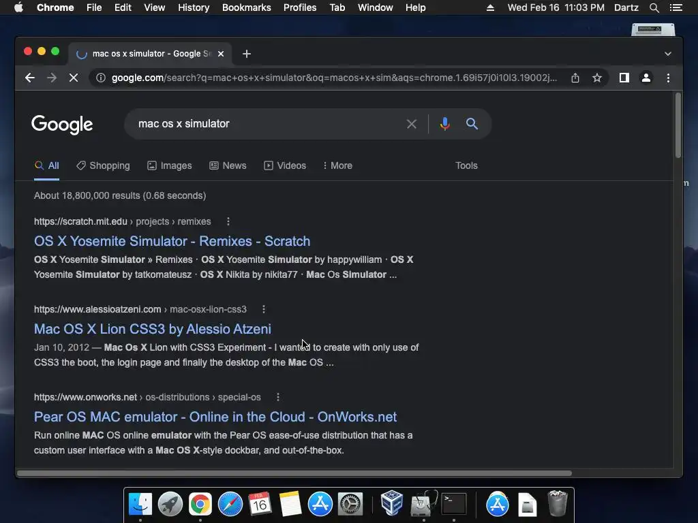698x523 pixels.
Task: Start voice search with microphone
Action: (444, 124)
